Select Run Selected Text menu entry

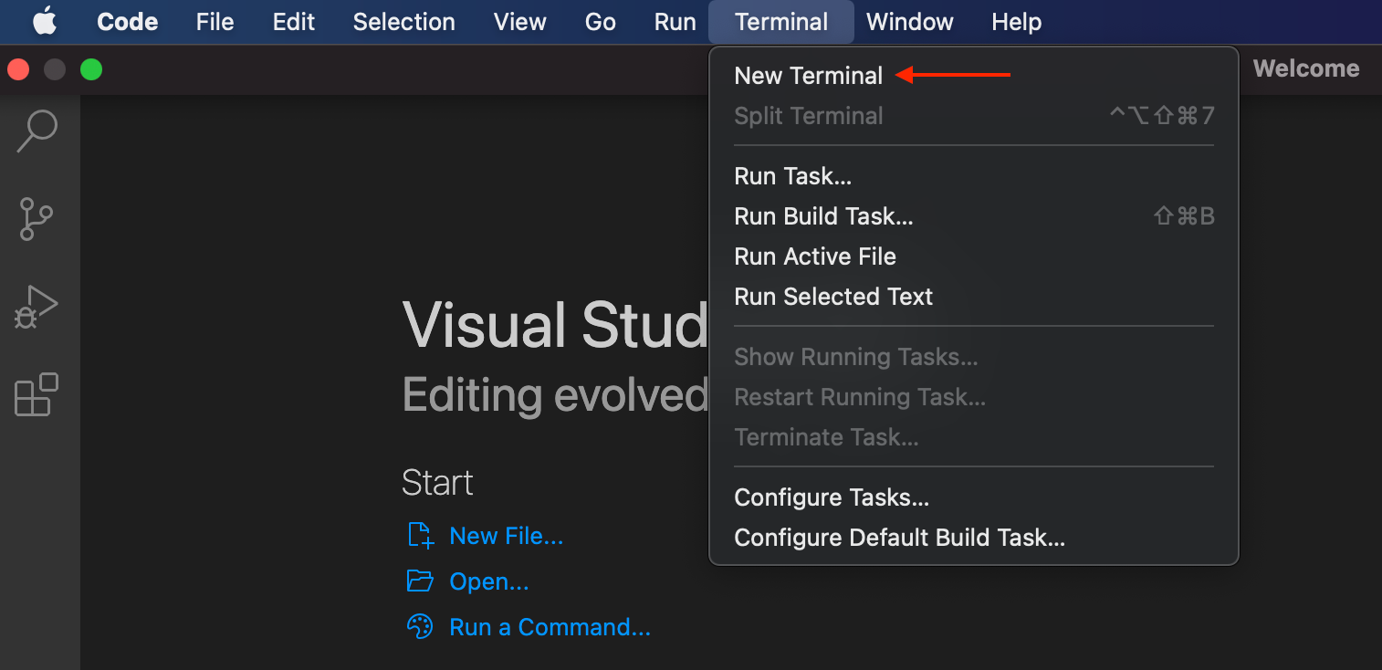tap(832, 297)
